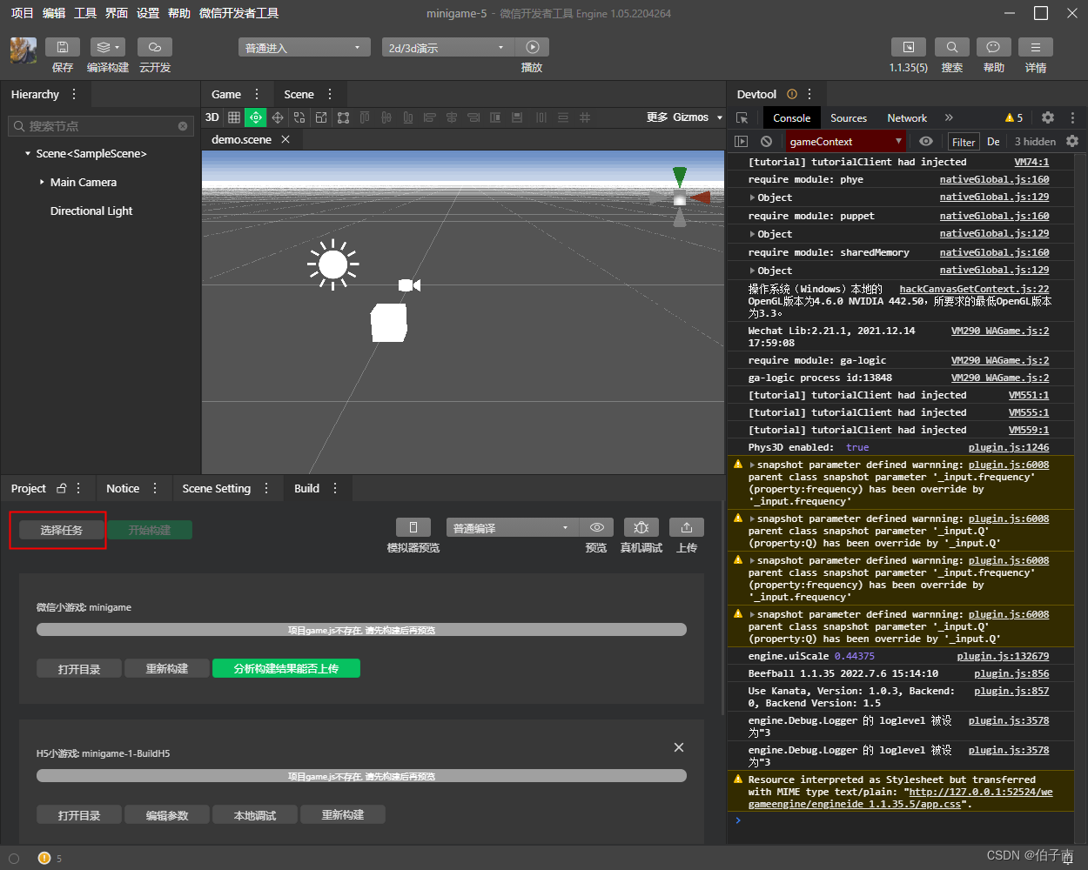
Task: Select the rect transform tool icon
Action: click(343, 117)
